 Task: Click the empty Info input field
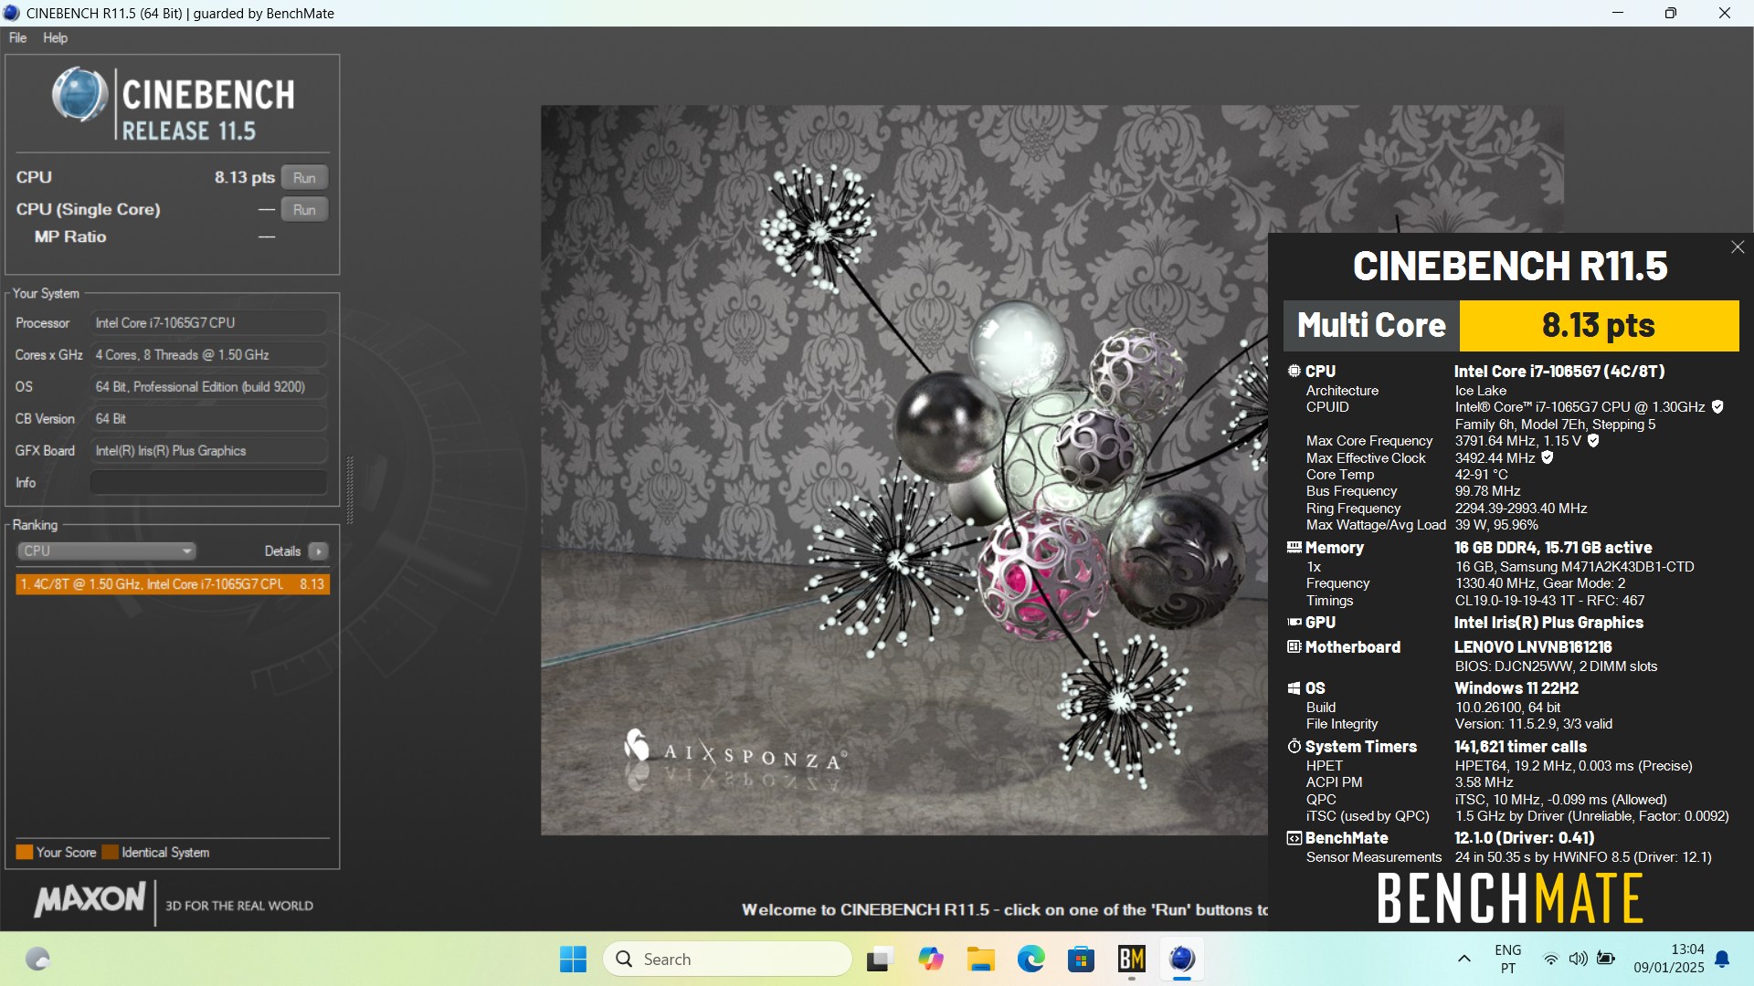(x=208, y=482)
